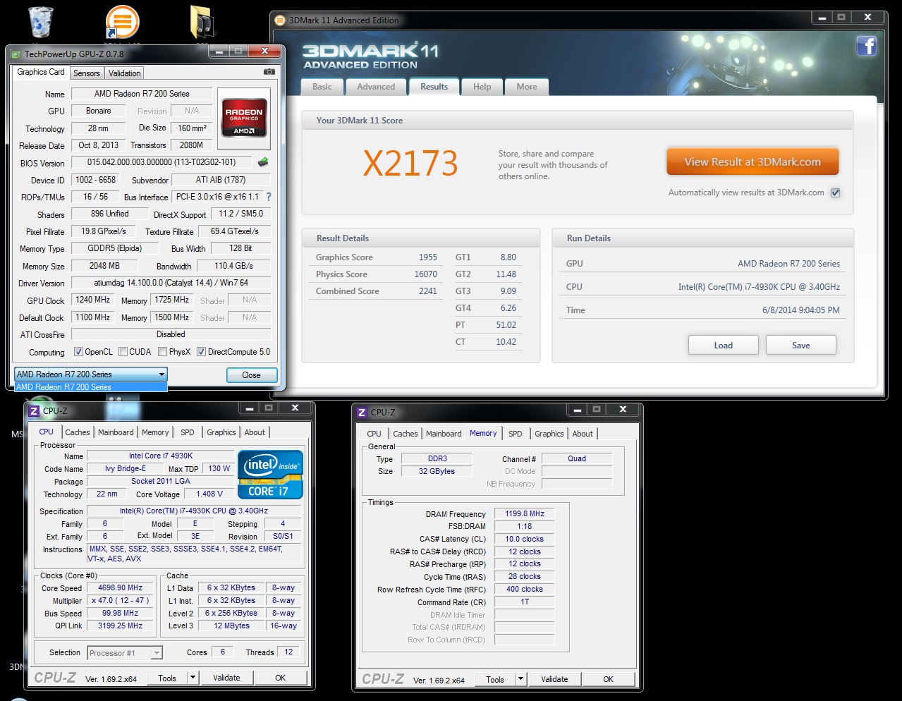The image size is (902, 701).
Task: Click the Close button in GPU-Z
Action: click(x=252, y=375)
